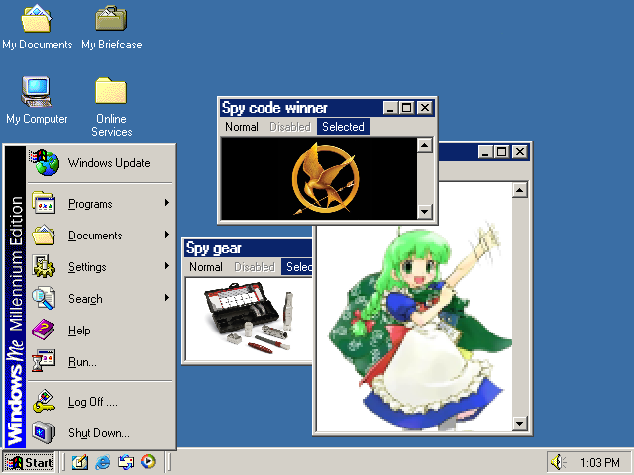The height and width of the screenshot is (475, 634).
Task: Expand the Documents submenu arrow
Action: 167,235
